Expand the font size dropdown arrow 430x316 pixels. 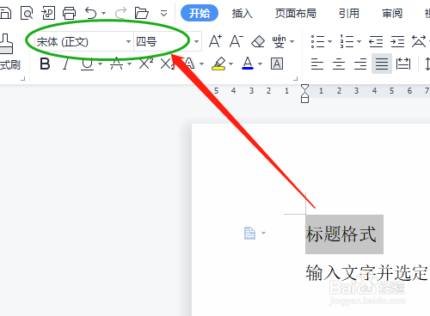point(196,42)
